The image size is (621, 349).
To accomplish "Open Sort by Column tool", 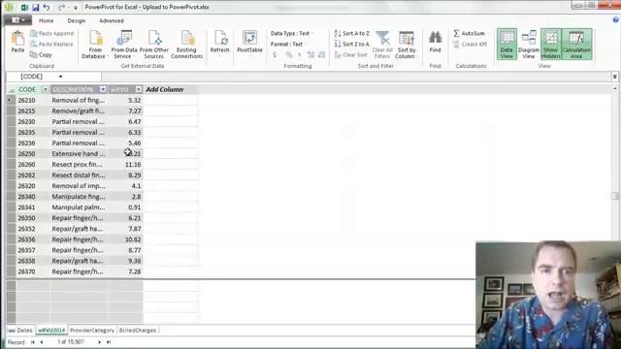I will [407, 45].
